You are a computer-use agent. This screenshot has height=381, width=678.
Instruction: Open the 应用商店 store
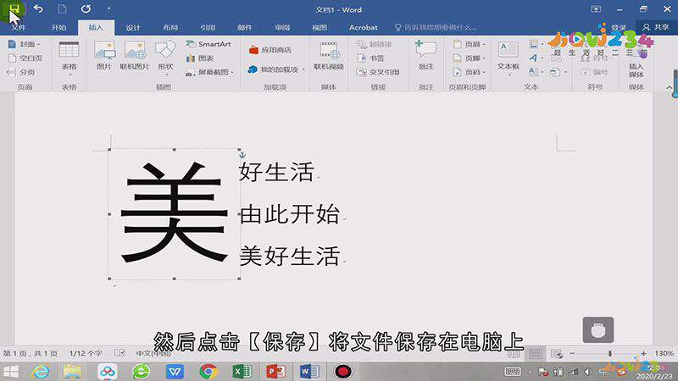pos(270,50)
